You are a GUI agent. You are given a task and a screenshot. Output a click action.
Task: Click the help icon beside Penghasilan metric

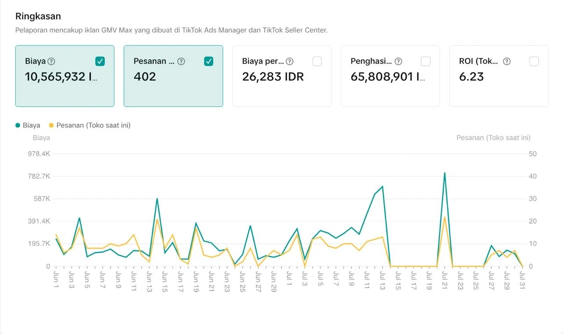tap(398, 62)
